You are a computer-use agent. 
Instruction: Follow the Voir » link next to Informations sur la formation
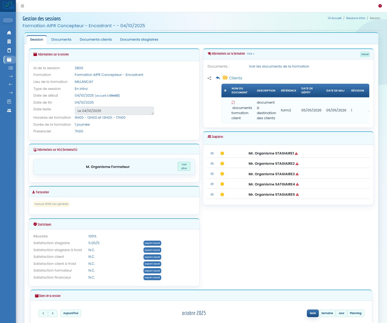[x=250, y=54]
